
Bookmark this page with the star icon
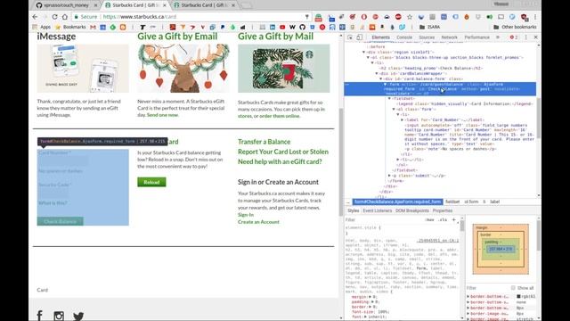(x=410, y=17)
